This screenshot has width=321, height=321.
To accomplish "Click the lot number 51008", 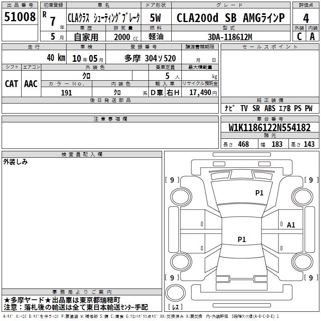I will [20, 17].
